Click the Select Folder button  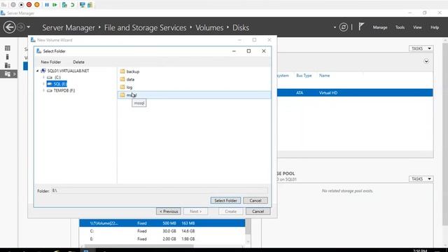[225, 200]
